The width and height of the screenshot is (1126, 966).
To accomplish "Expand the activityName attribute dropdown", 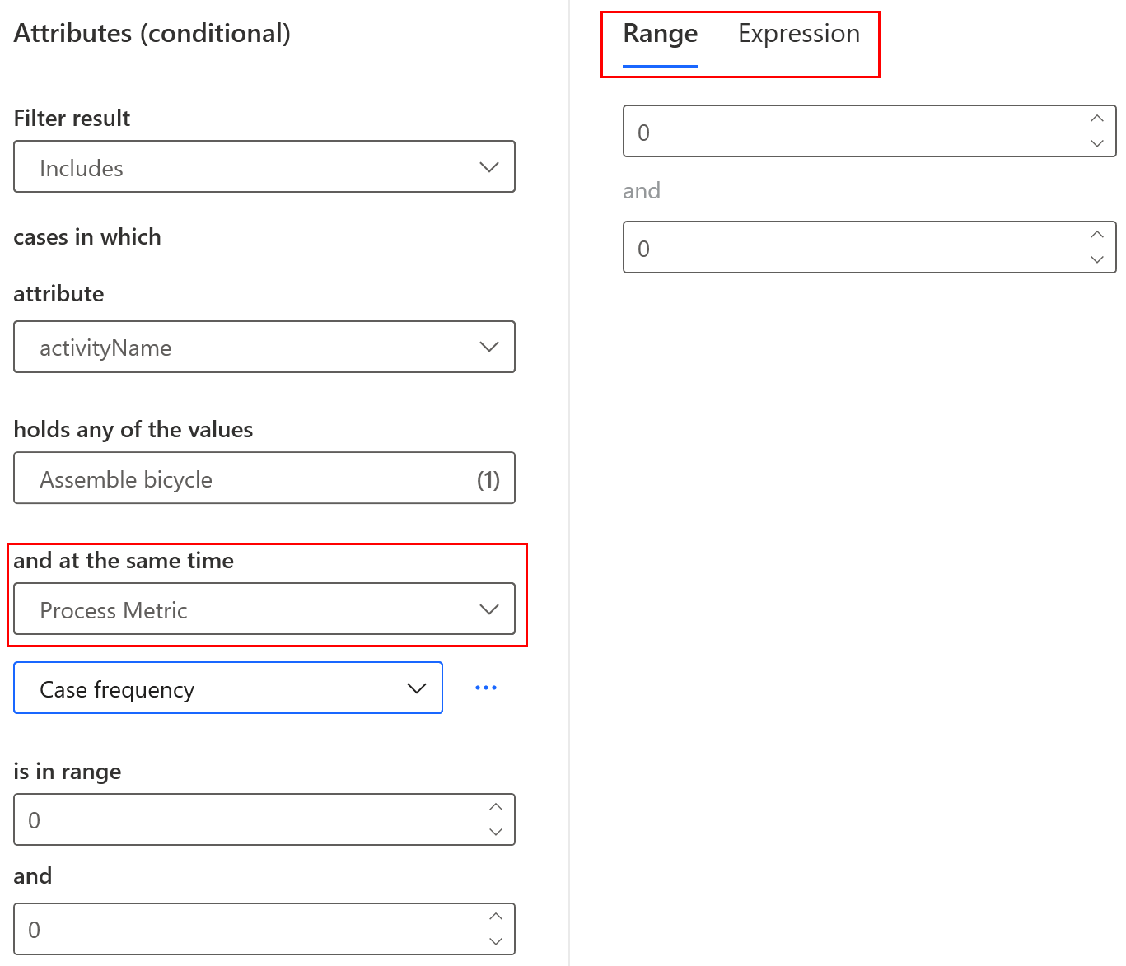I will pos(264,347).
